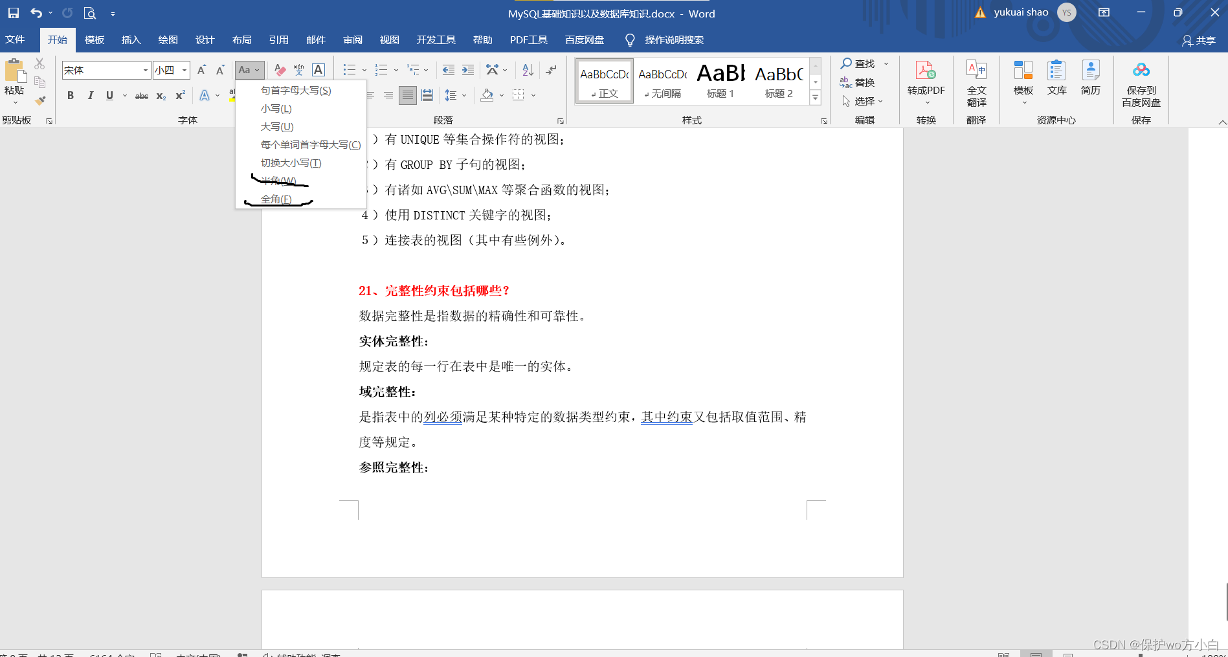Click the 全文翻译 translate icon

tap(976, 71)
